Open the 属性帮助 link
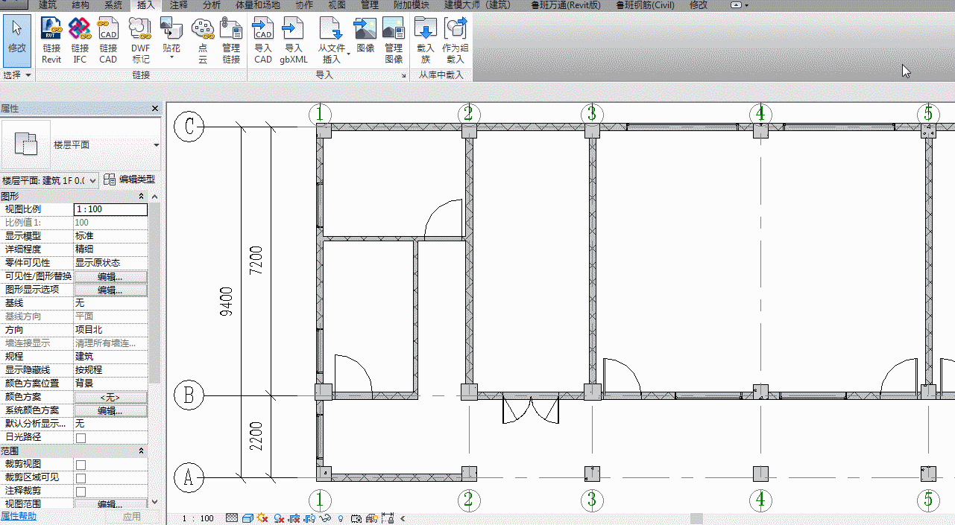 coord(18,516)
